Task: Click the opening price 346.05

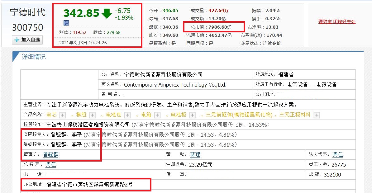Action: 170,11
